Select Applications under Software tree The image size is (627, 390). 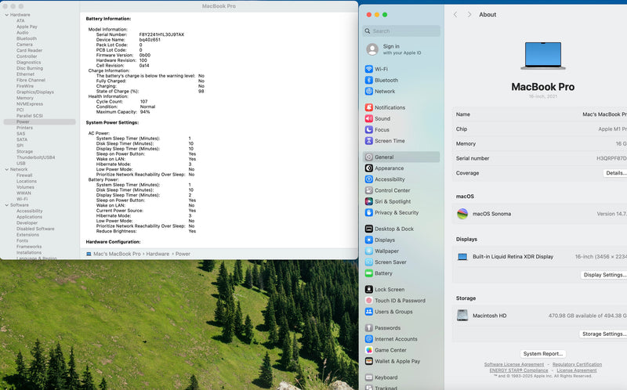point(29,217)
